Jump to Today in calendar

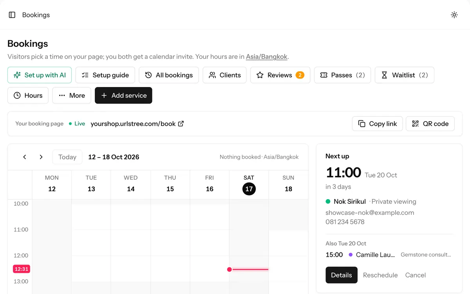(67, 157)
